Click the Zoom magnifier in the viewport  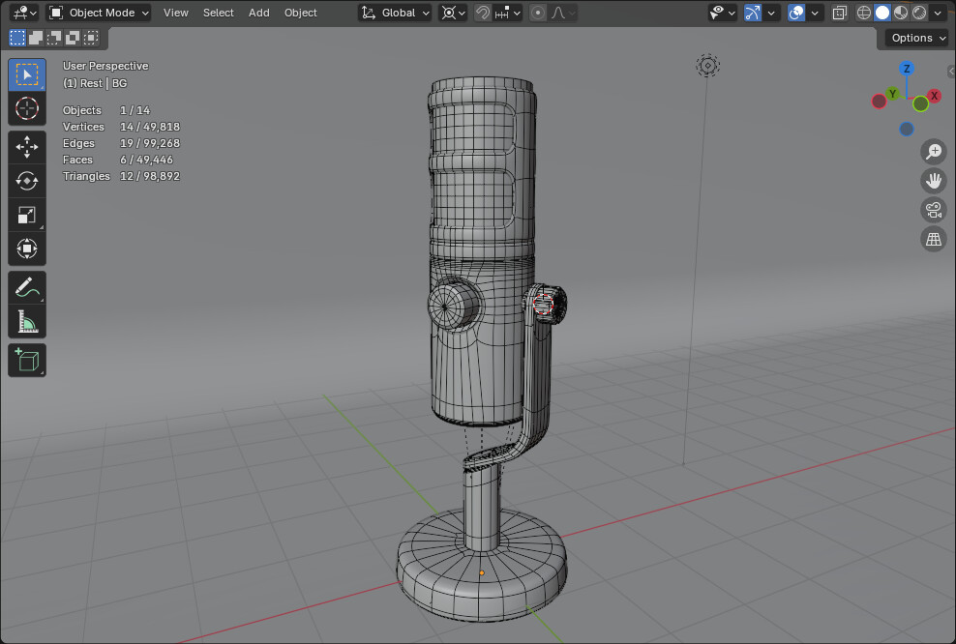click(x=933, y=151)
